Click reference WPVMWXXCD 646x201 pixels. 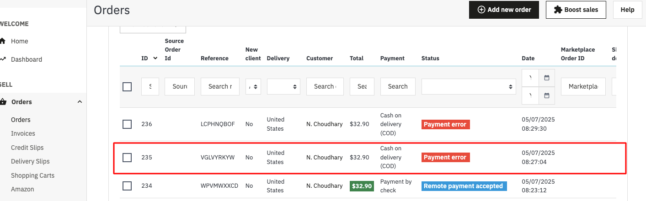219,186
